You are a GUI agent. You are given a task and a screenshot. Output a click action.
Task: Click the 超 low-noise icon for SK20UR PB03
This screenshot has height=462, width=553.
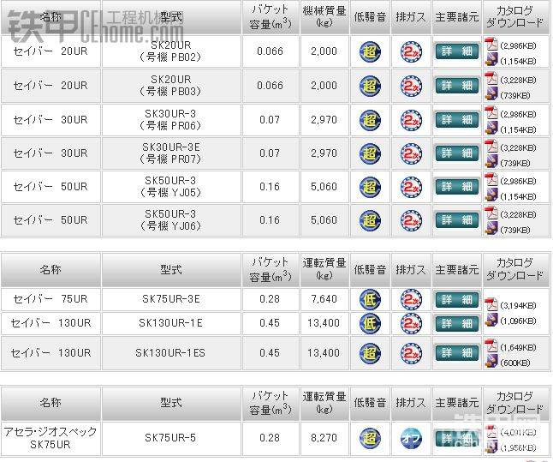pyautogui.click(x=370, y=86)
